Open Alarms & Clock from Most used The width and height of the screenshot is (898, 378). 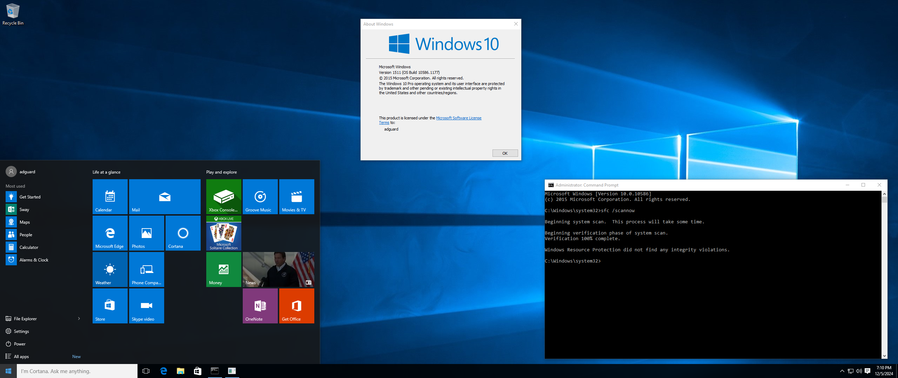43,260
